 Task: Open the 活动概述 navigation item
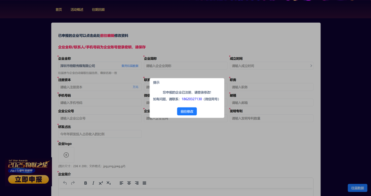click(77, 10)
